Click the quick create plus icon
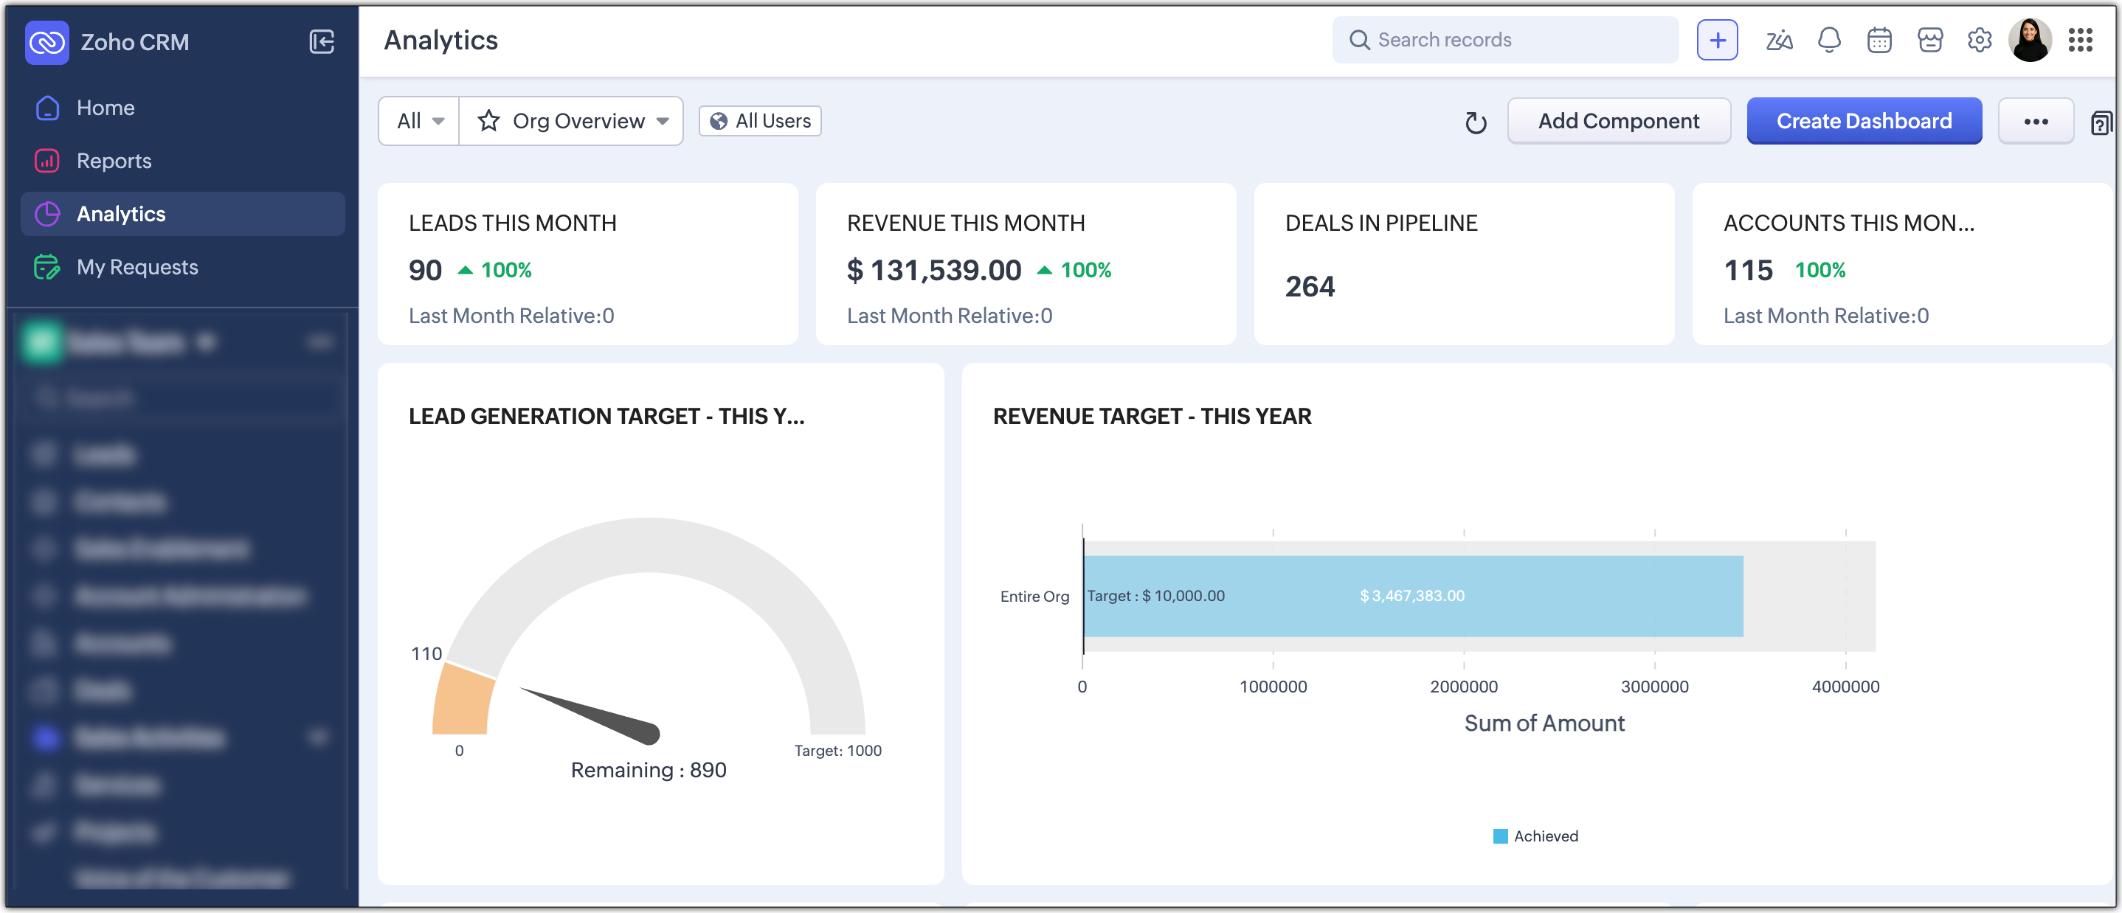The height and width of the screenshot is (913, 2122). click(x=1717, y=40)
